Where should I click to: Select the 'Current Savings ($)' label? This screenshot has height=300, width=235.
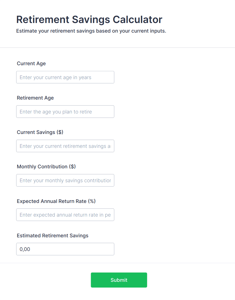tap(40, 132)
